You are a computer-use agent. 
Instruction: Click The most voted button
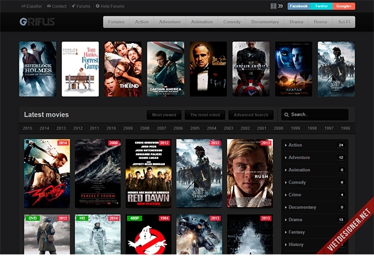[x=205, y=115]
